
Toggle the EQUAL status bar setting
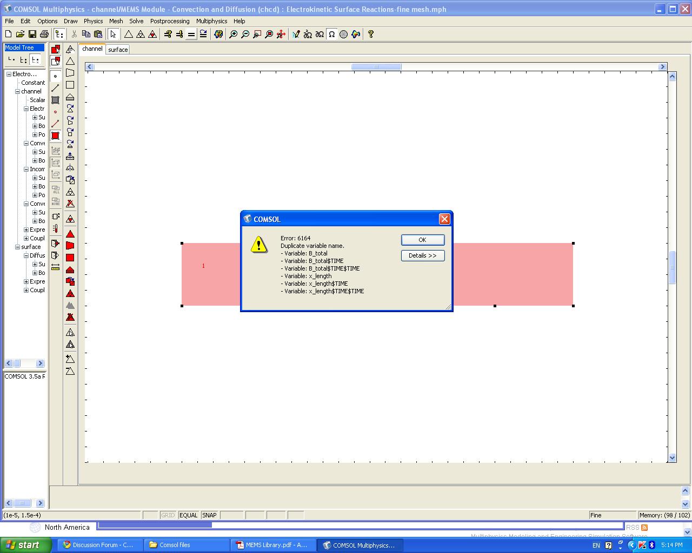click(x=188, y=515)
